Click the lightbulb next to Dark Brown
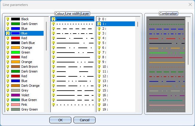 coord(8,67)
